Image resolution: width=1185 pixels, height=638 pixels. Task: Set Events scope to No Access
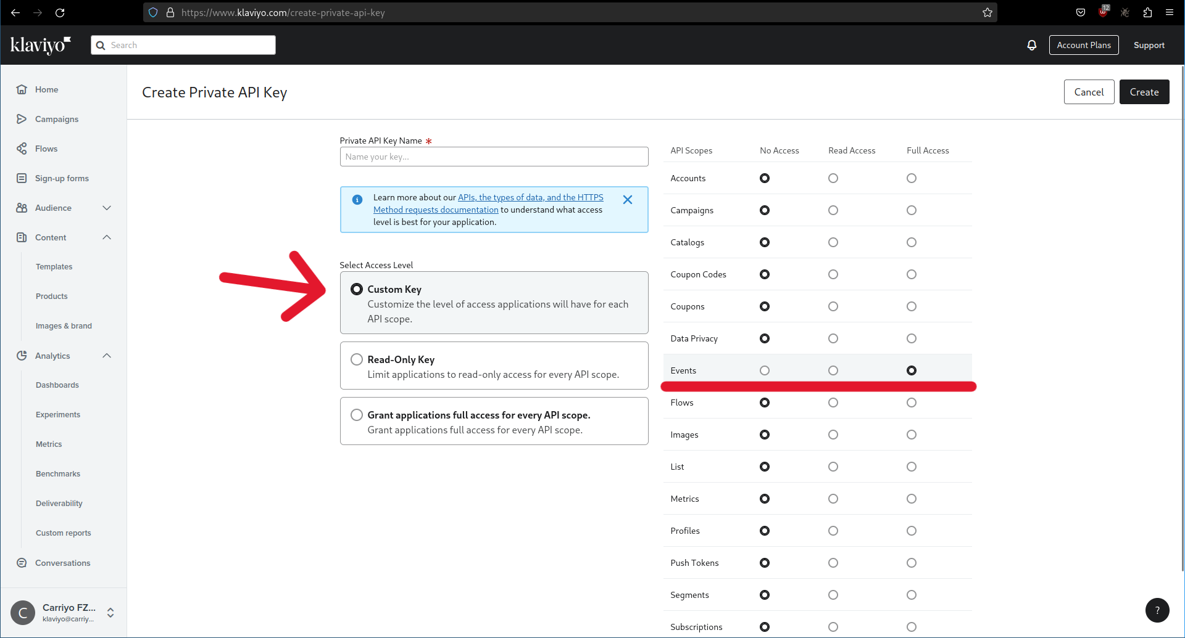765,370
